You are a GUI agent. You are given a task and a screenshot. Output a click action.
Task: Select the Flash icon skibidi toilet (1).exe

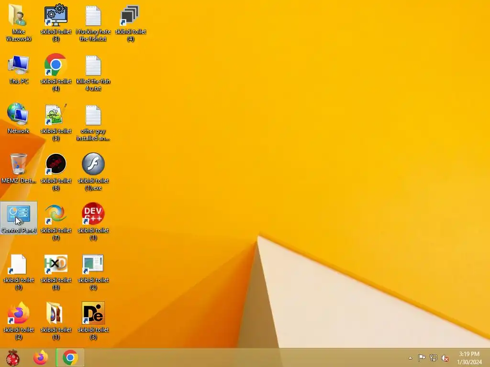click(93, 172)
